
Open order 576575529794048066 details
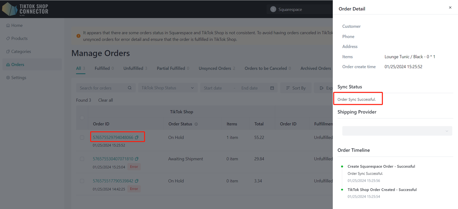[x=113, y=137]
